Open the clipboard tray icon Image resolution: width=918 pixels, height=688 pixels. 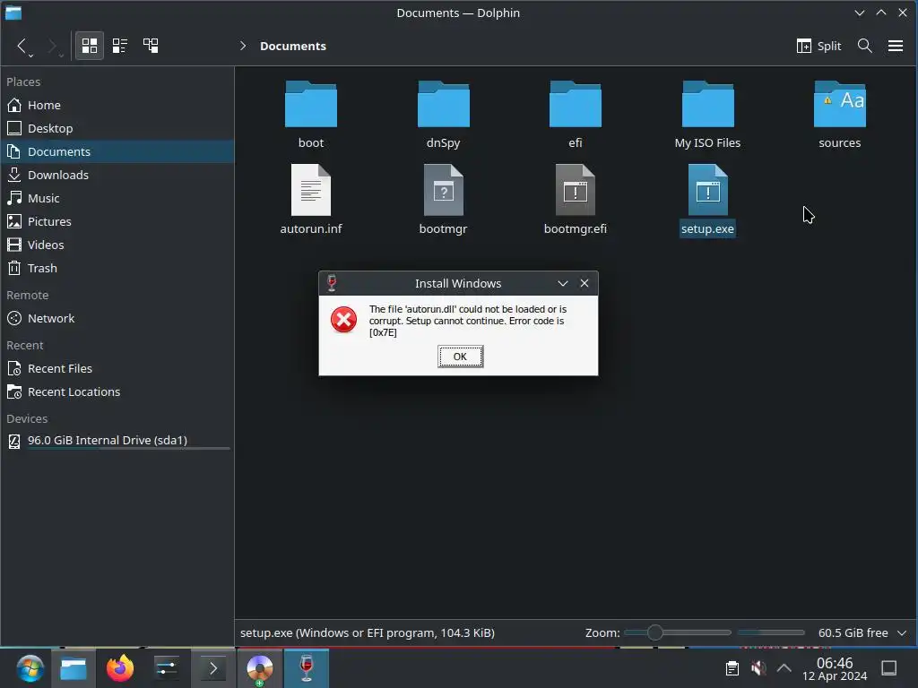pyautogui.click(x=732, y=668)
